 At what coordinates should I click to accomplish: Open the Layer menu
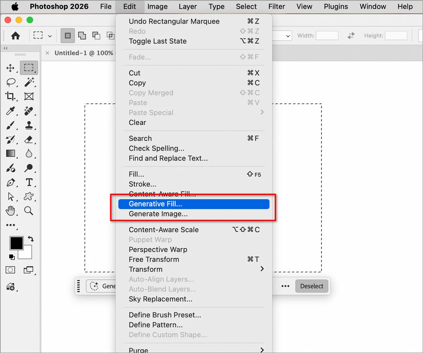tap(188, 6)
